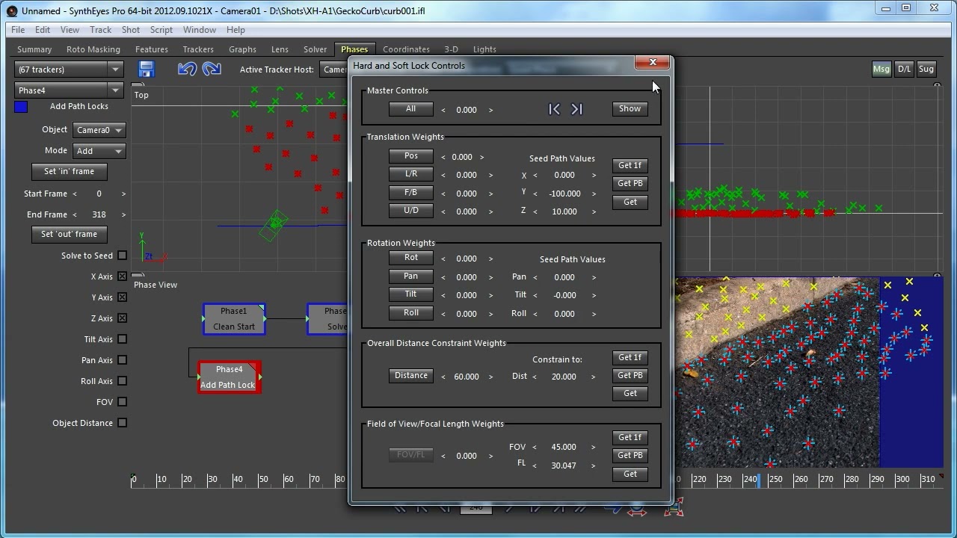Click the Distance constraint button
The image size is (957, 538).
410,376
